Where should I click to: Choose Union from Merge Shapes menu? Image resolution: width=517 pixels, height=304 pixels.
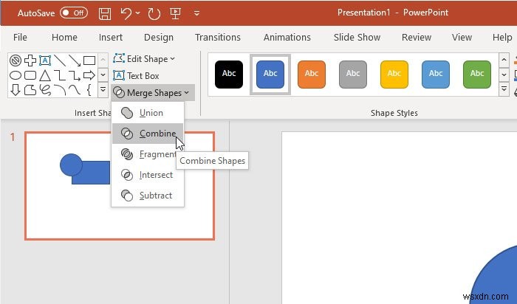click(x=148, y=113)
